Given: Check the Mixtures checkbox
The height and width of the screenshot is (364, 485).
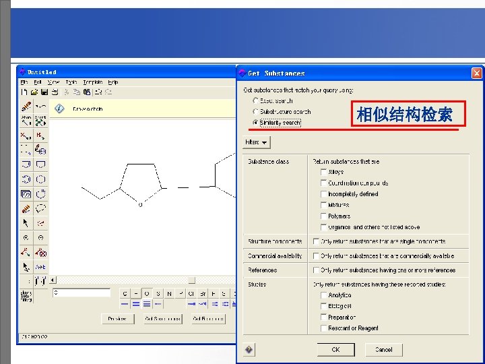Looking at the screenshot, I should [x=323, y=205].
